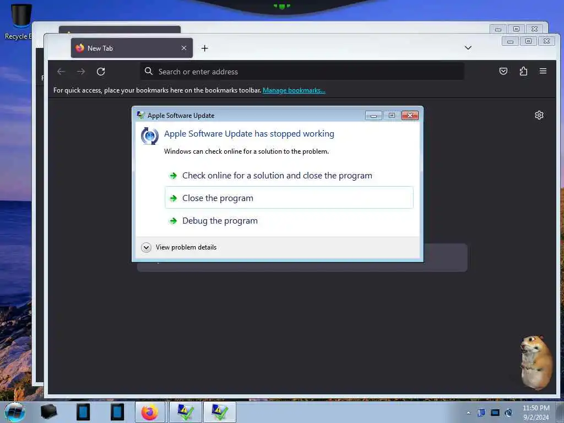The image size is (564, 423).
Task: Close the New Tab tab
Action: (x=184, y=48)
